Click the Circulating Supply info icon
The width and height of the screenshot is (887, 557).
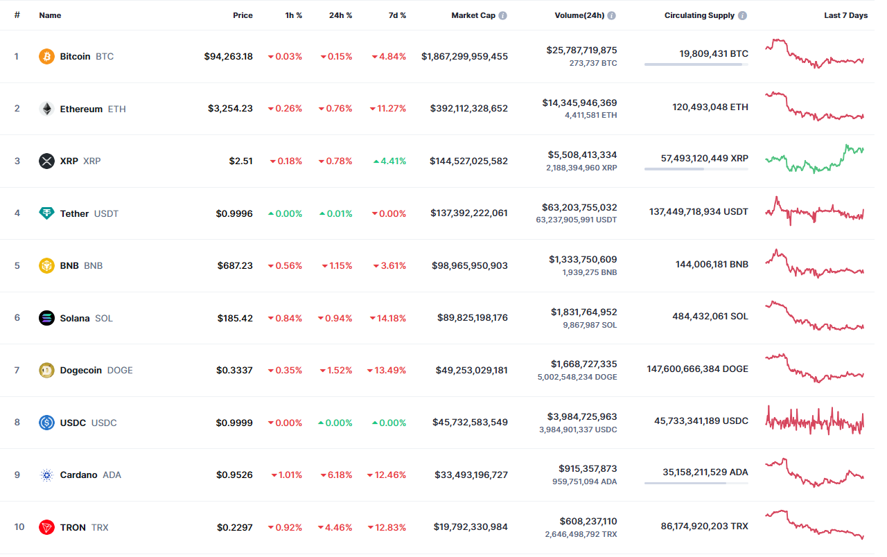(742, 15)
